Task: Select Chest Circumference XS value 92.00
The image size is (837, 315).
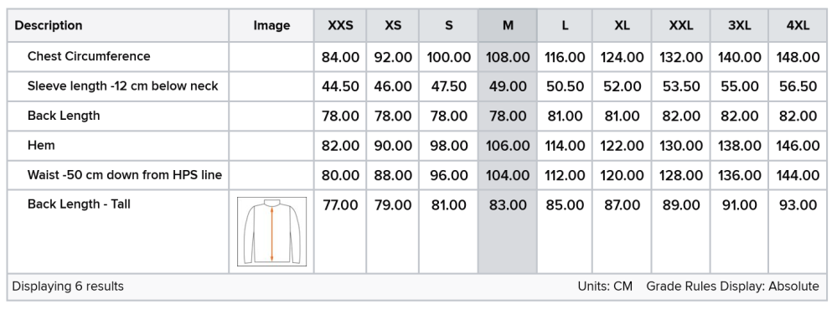Action: tap(393, 57)
